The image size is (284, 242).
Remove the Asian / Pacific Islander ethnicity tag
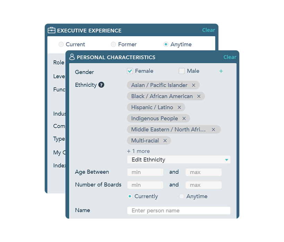pyautogui.click(x=194, y=85)
